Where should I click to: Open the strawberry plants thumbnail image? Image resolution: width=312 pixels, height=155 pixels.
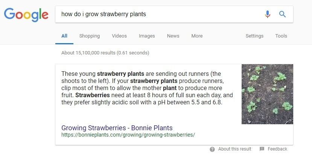click(267, 94)
